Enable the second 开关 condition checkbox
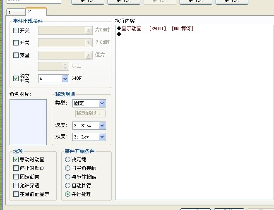The width and height of the screenshot is (274, 210). click(x=16, y=43)
